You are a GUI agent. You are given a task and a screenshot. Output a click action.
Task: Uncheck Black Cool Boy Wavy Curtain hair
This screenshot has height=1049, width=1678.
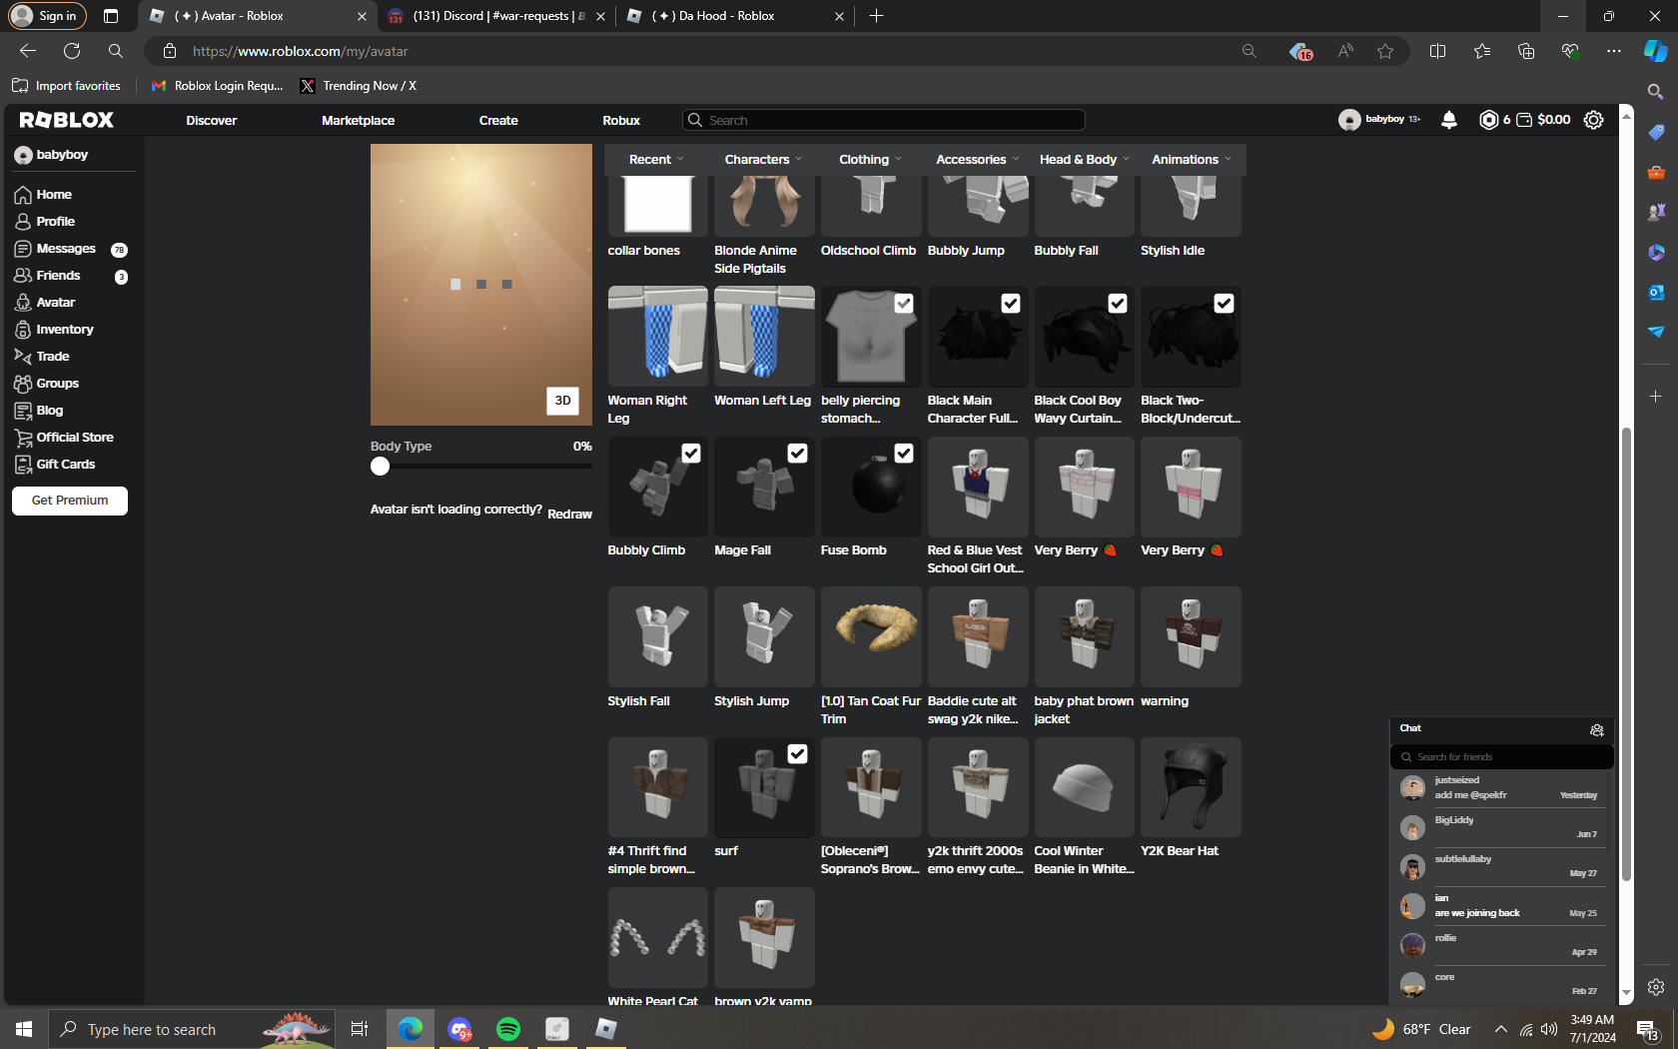(x=1118, y=304)
